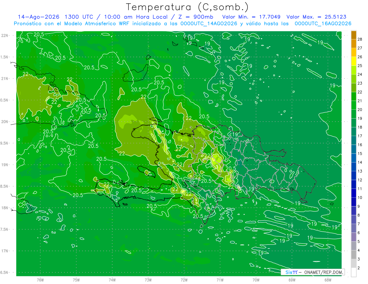Select the pressure level 'Z = 900mb'
The width and height of the screenshot is (368, 284).
(x=196, y=17)
